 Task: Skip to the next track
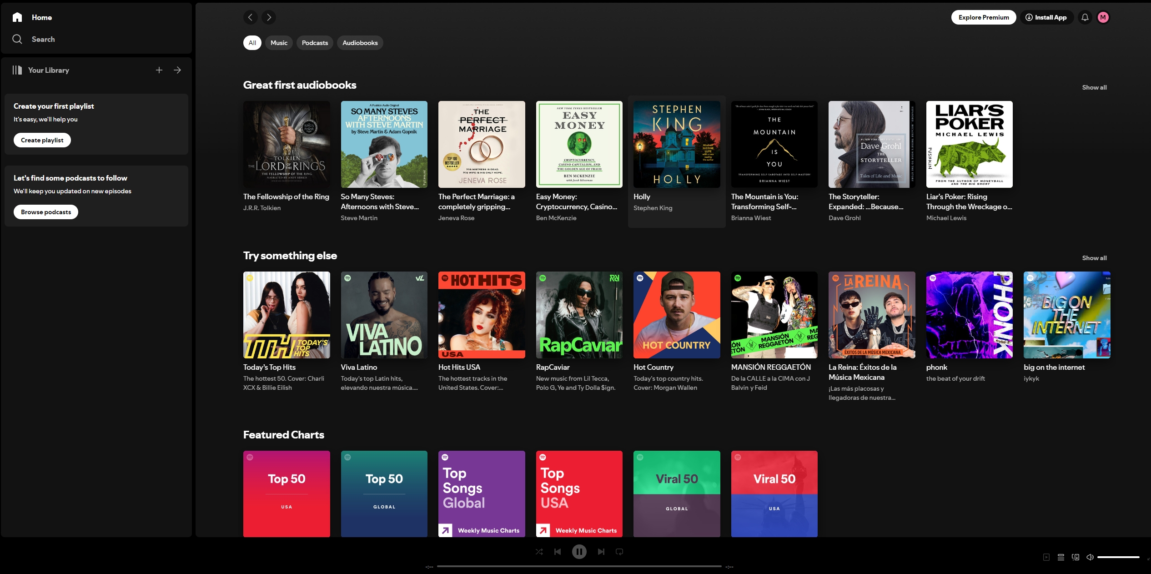coord(601,552)
